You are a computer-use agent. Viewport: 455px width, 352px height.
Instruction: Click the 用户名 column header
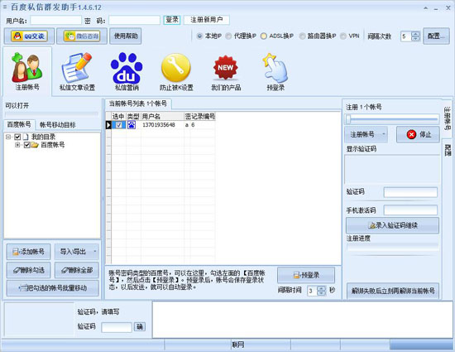coord(162,117)
